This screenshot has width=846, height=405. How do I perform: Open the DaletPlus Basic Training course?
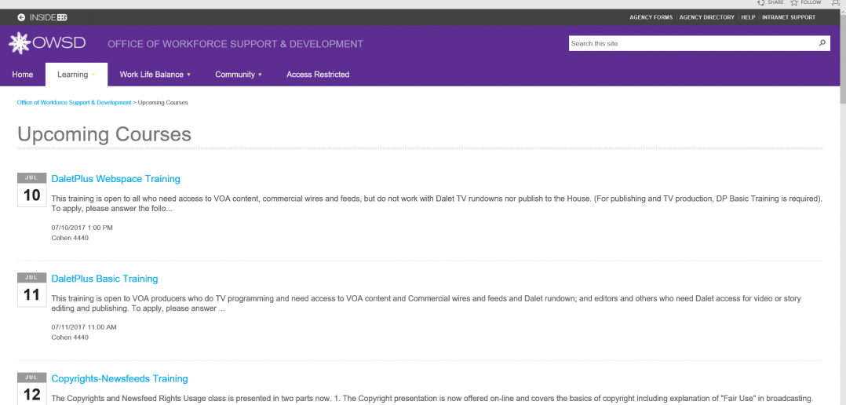coord(104,279)
